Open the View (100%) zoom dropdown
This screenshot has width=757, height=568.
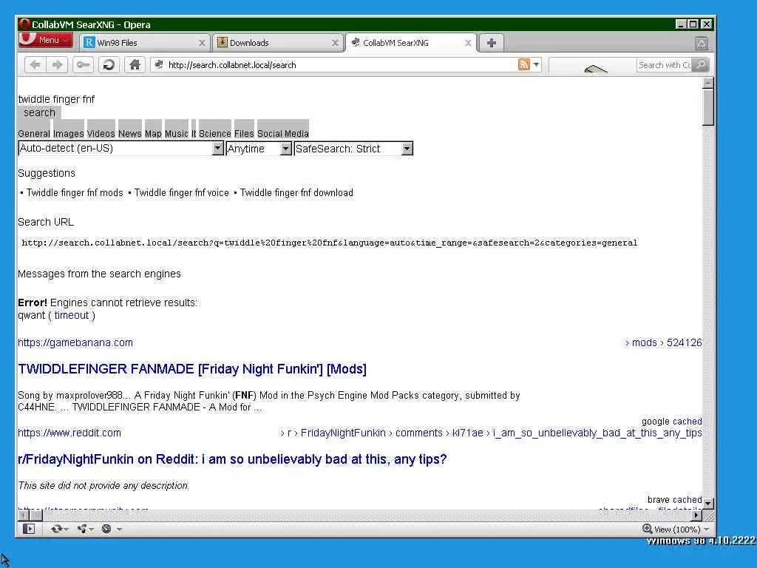[x=676, y=530]
